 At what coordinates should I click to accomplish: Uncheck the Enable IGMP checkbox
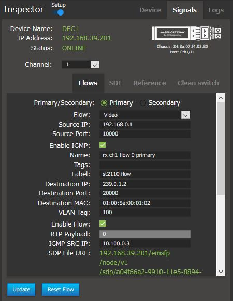click(x=103, y=145)
